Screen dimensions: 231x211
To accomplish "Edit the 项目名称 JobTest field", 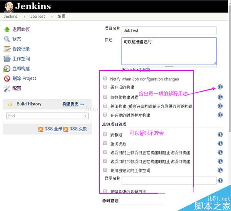I will click(169, 30).
